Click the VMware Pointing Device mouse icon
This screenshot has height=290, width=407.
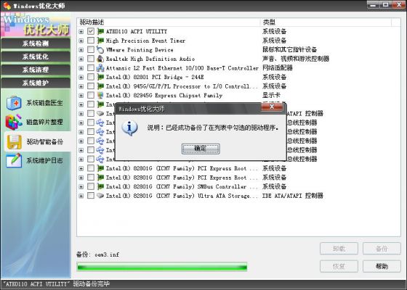pos(100,49)
